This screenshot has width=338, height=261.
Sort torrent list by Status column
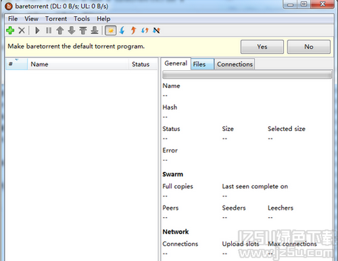[x=143, y=64]
